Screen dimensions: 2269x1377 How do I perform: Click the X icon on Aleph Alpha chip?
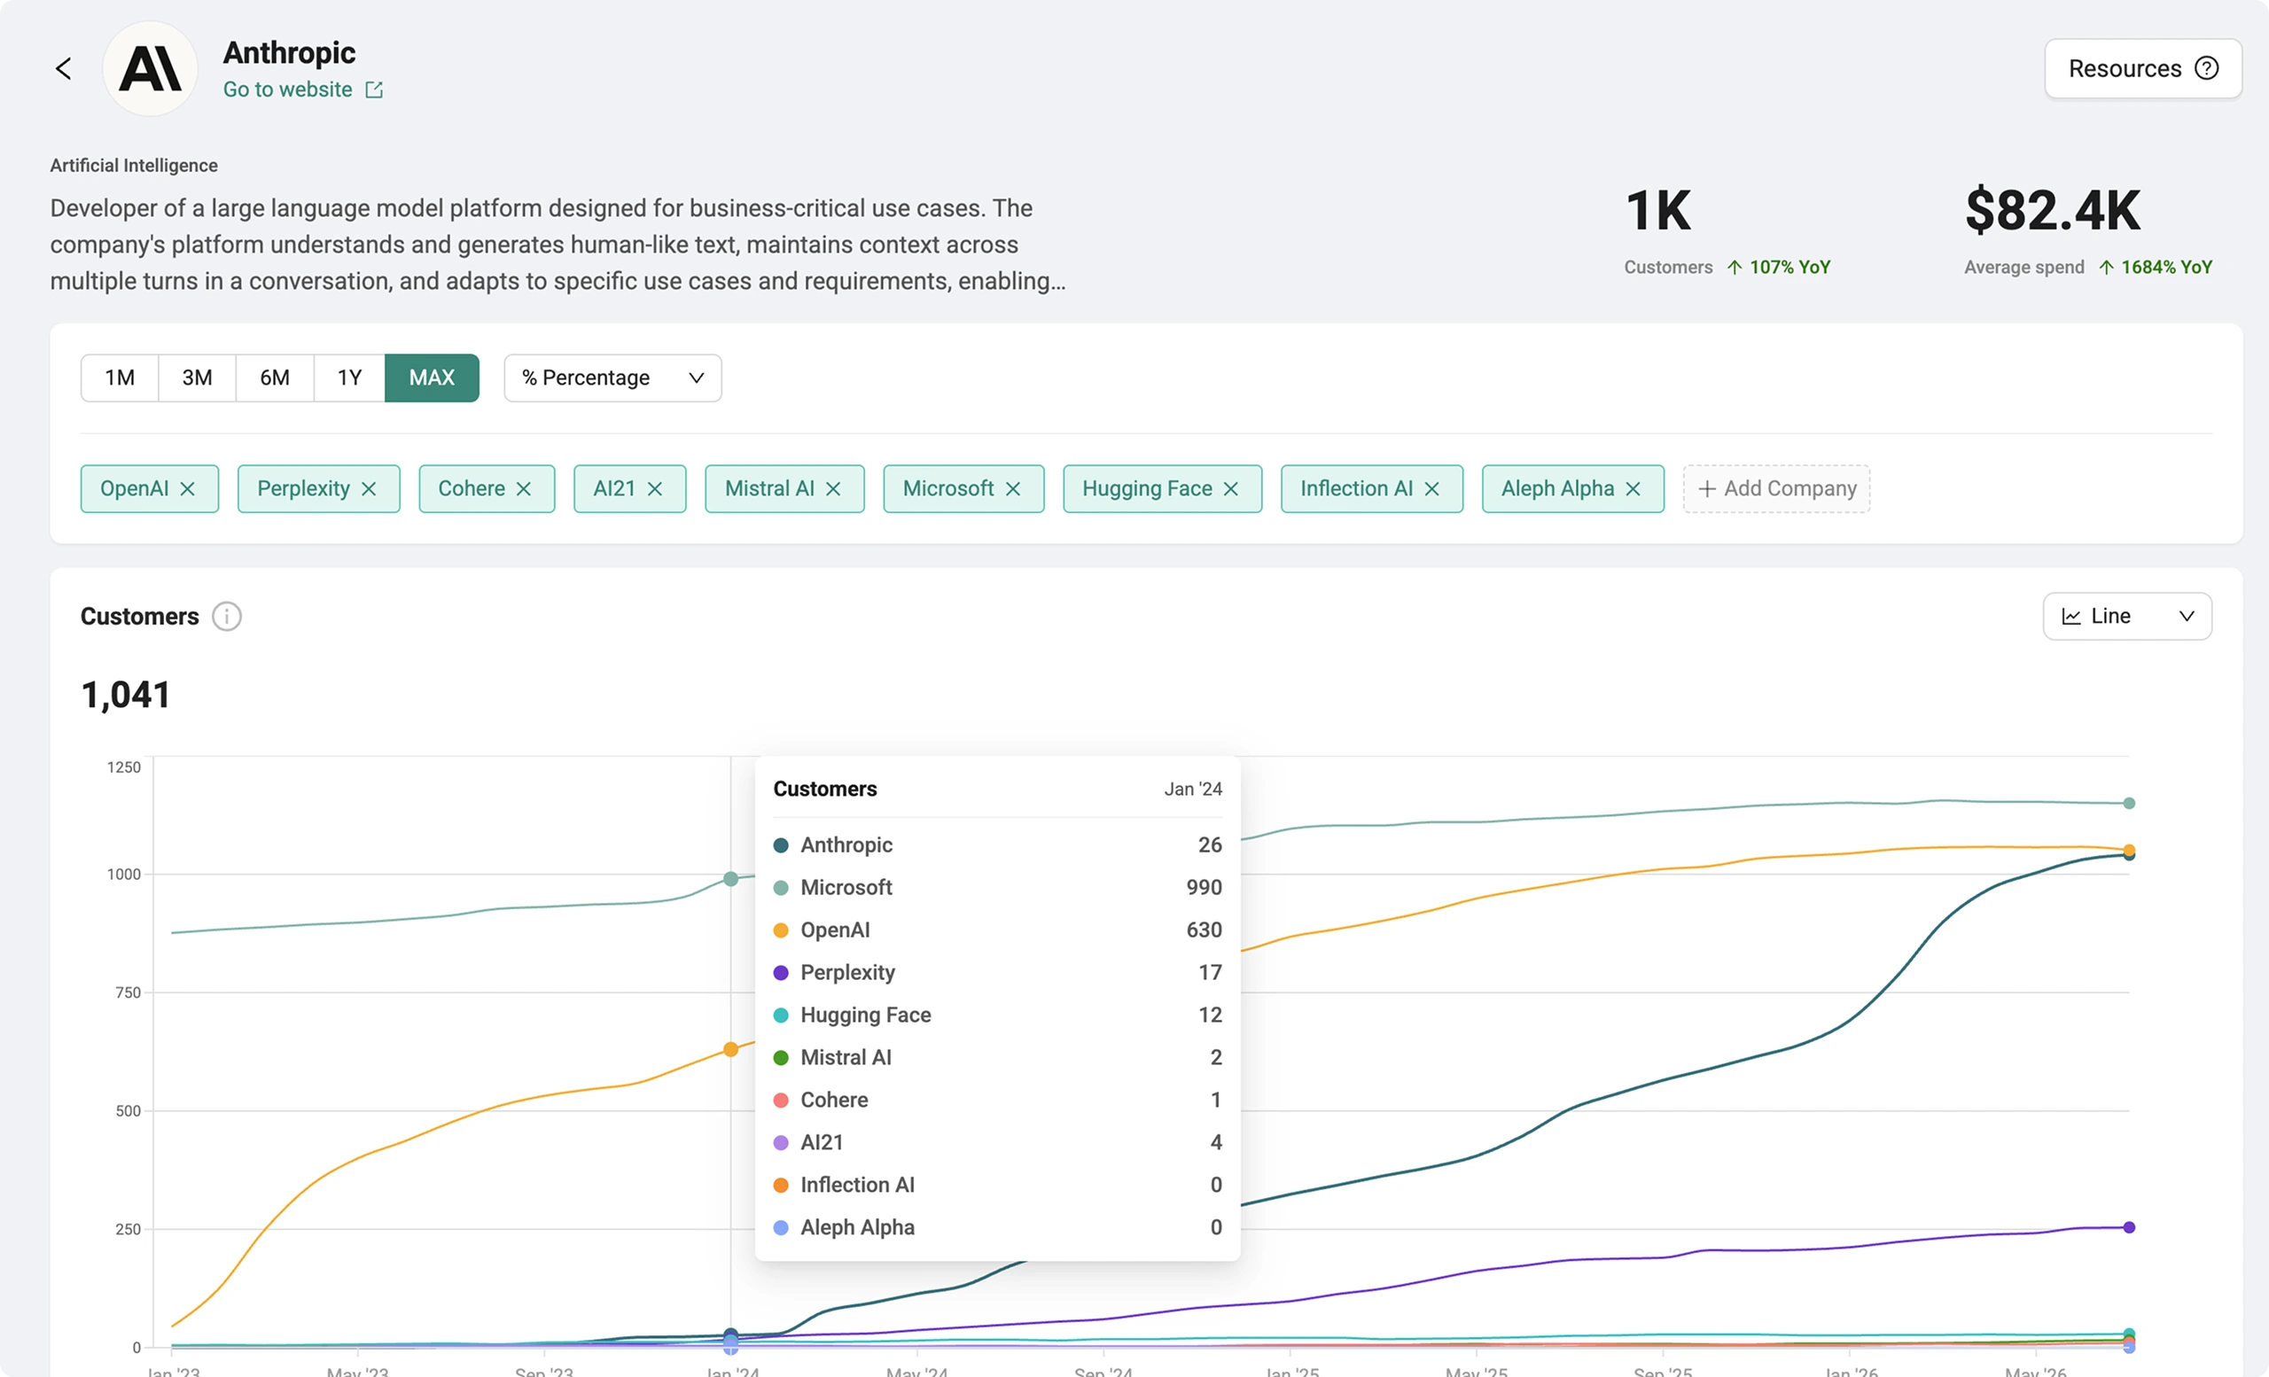(1634, 489)
